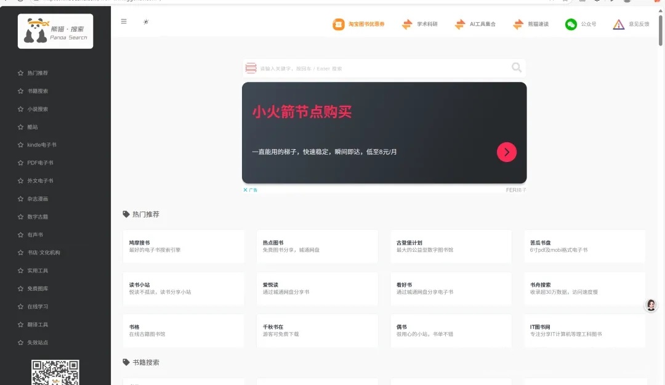This screenshot has height=385, width=665.
Task: Close the ad with the X icon
Action: point(245,190)
